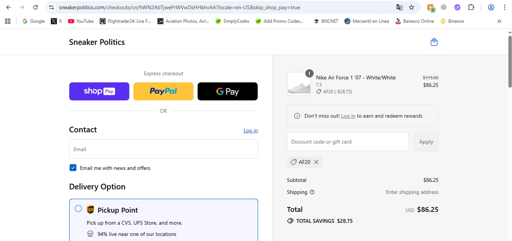The width and height of the screenshot is (512, 241).
Task: Open the orange extension with badge
Action: point(430,8)
